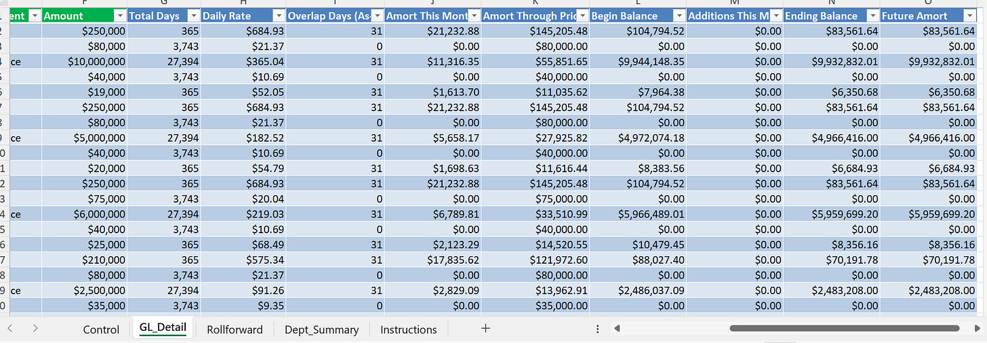Click the horizontal scrollbar thumb

(845, 329)
